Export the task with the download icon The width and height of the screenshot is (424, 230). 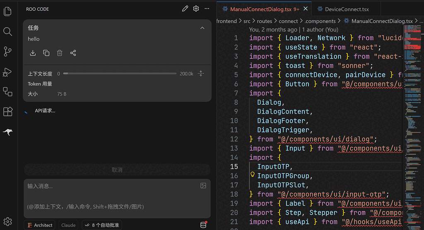tap(33, 53)
